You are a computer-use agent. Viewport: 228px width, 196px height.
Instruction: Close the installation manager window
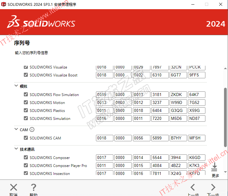point(221,4)
